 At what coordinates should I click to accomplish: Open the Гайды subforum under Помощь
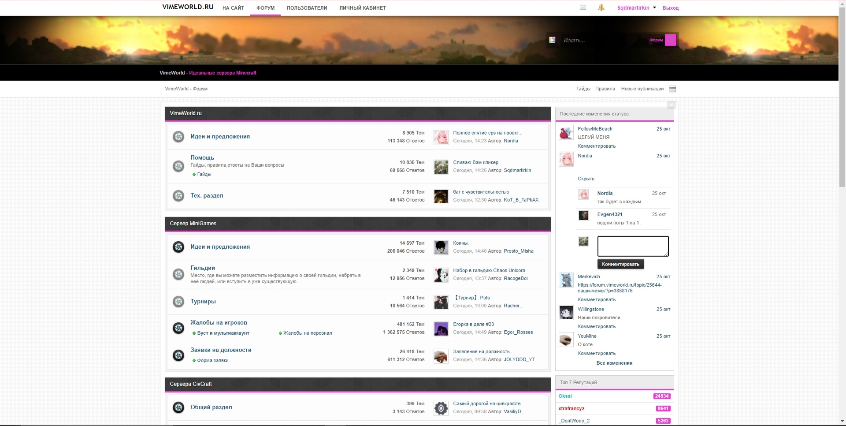point(204,174)
